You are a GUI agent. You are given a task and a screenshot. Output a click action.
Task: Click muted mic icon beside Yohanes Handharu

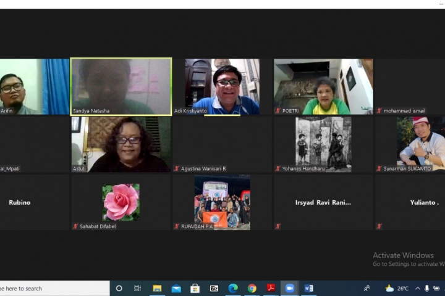pos(278,168)
